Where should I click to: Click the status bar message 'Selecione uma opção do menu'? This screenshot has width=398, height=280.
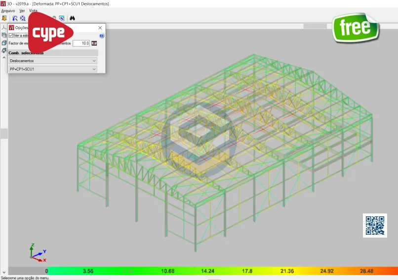click(25, 278)
